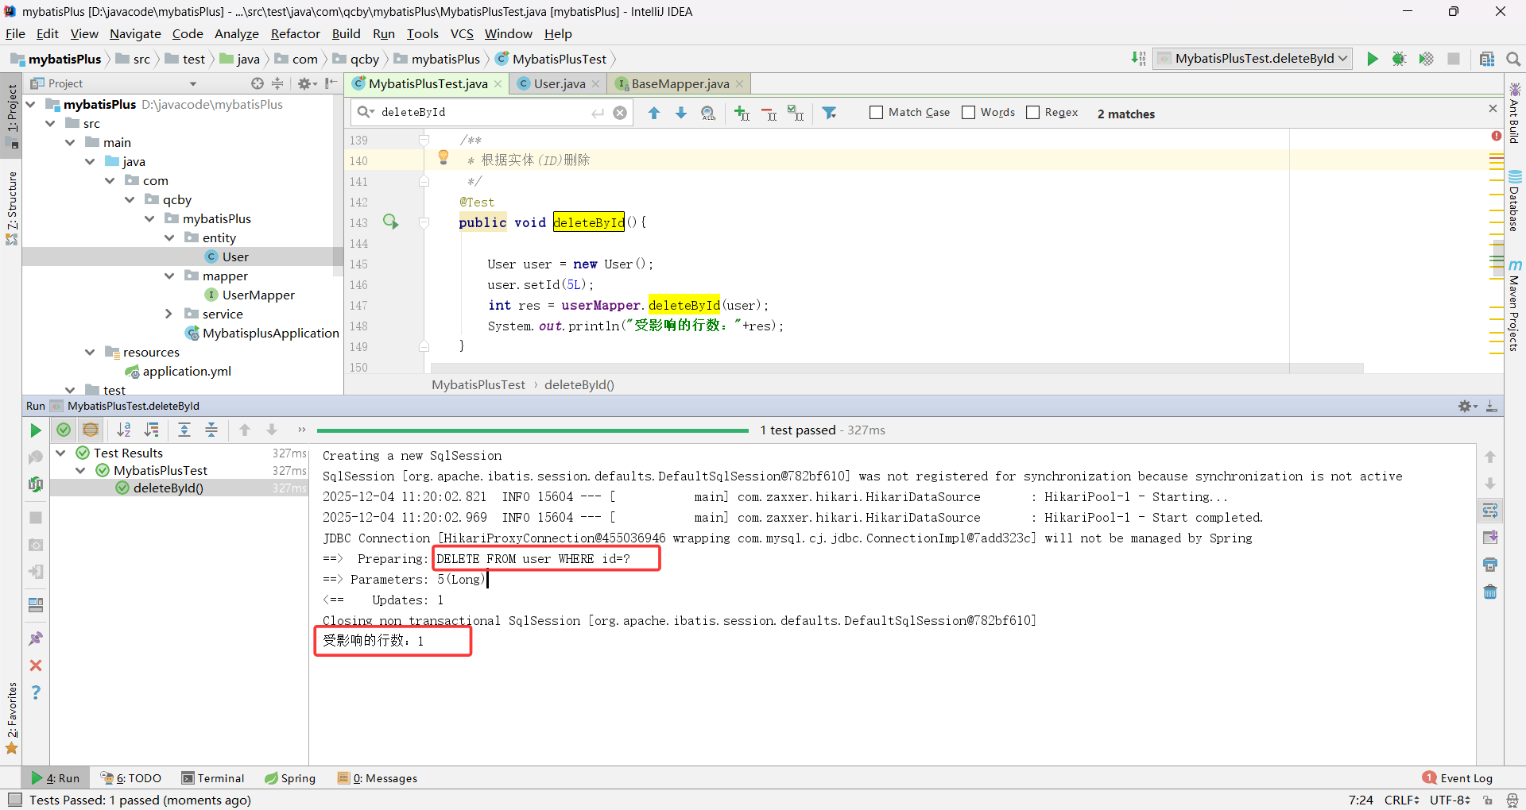Open Search Everywhere magnifier icon
The width and height of the screenshot is (1526, 810).
1513,59
